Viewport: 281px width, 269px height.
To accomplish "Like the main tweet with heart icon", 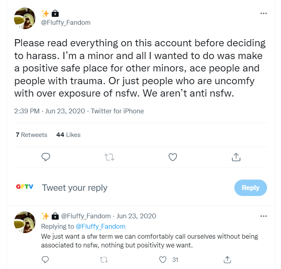I will coord(173,157).
